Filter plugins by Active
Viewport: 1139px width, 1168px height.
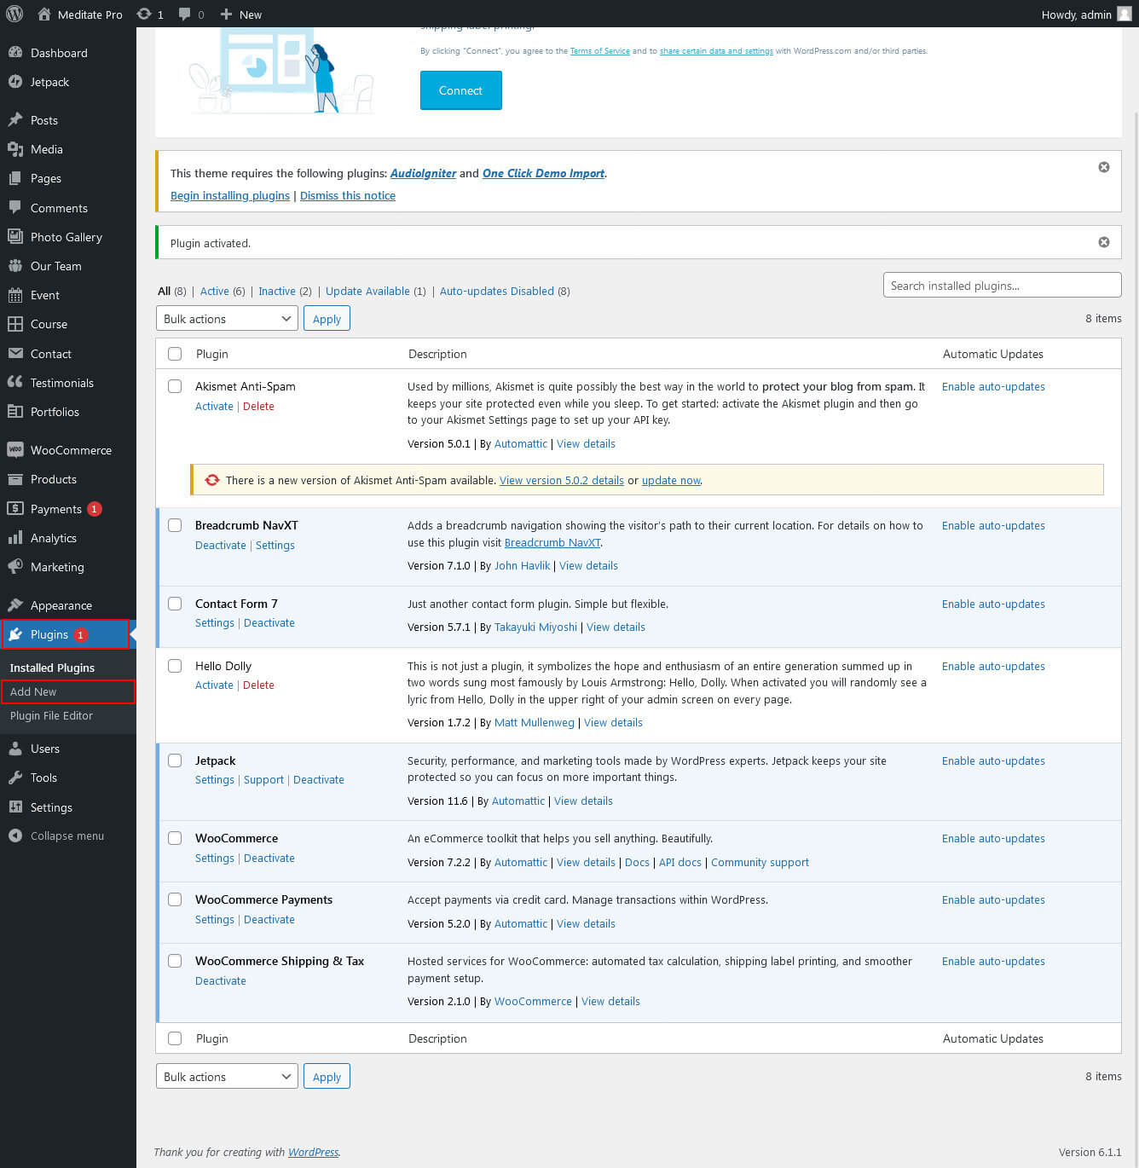[x=215, y=291]
